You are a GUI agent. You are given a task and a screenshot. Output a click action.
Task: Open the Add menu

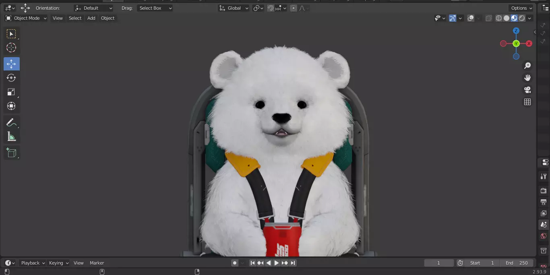coord(91,18)
